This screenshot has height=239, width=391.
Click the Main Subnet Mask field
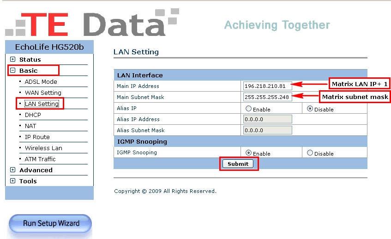267,97
